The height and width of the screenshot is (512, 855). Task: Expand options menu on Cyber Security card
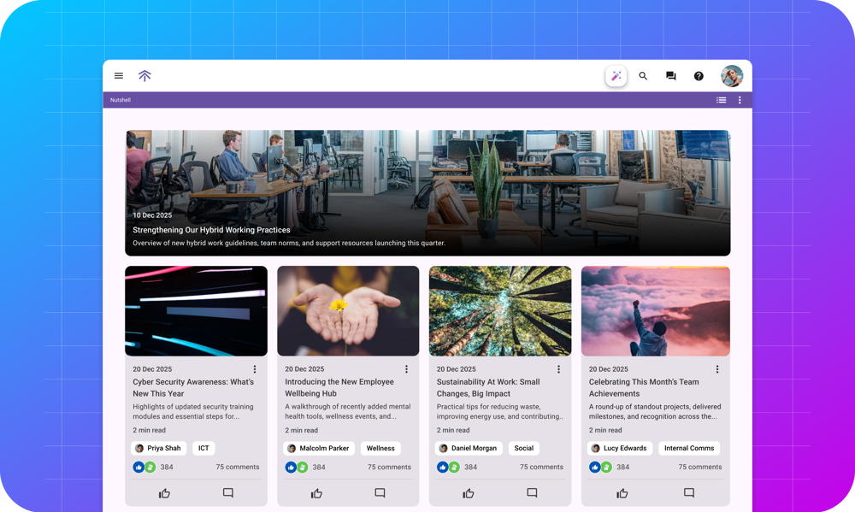pos(254,369)
